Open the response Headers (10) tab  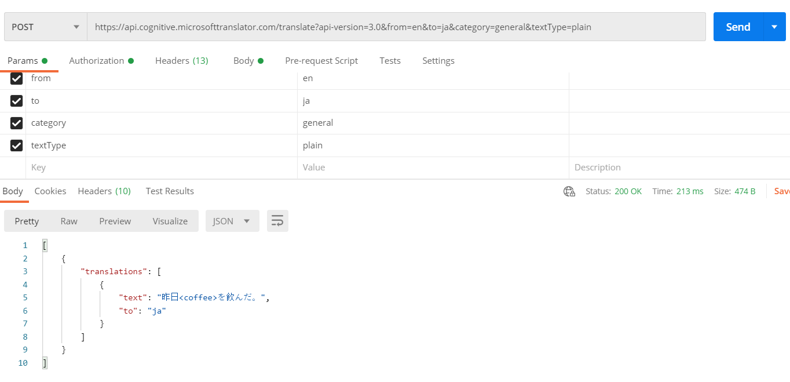104,191
